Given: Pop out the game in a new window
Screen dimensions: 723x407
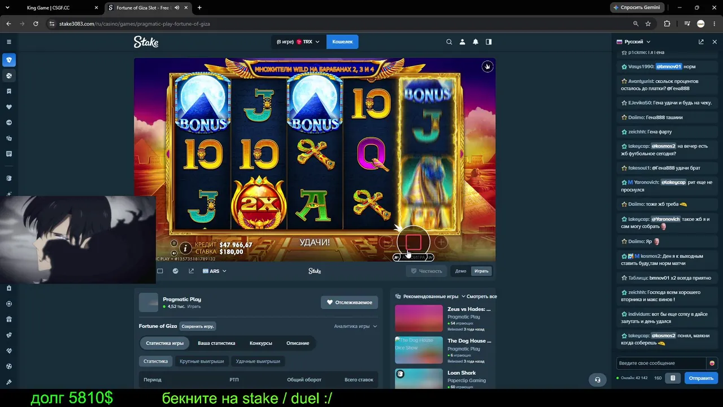Looking at the screenshot, I should tap(191, 271).
